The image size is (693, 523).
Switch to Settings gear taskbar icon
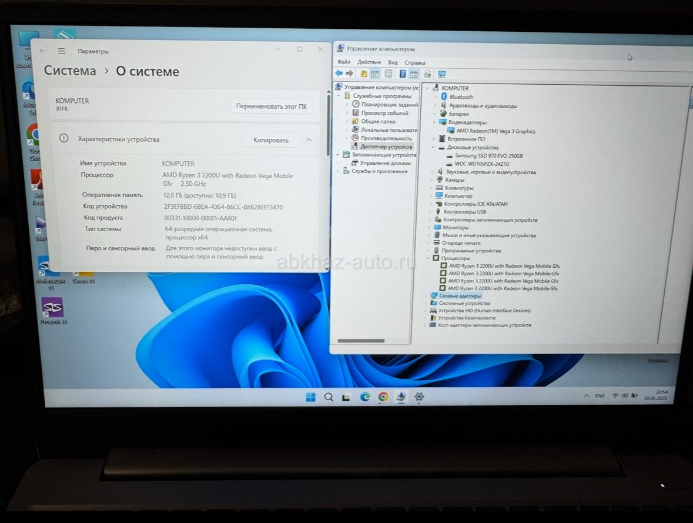pos(419,397)
